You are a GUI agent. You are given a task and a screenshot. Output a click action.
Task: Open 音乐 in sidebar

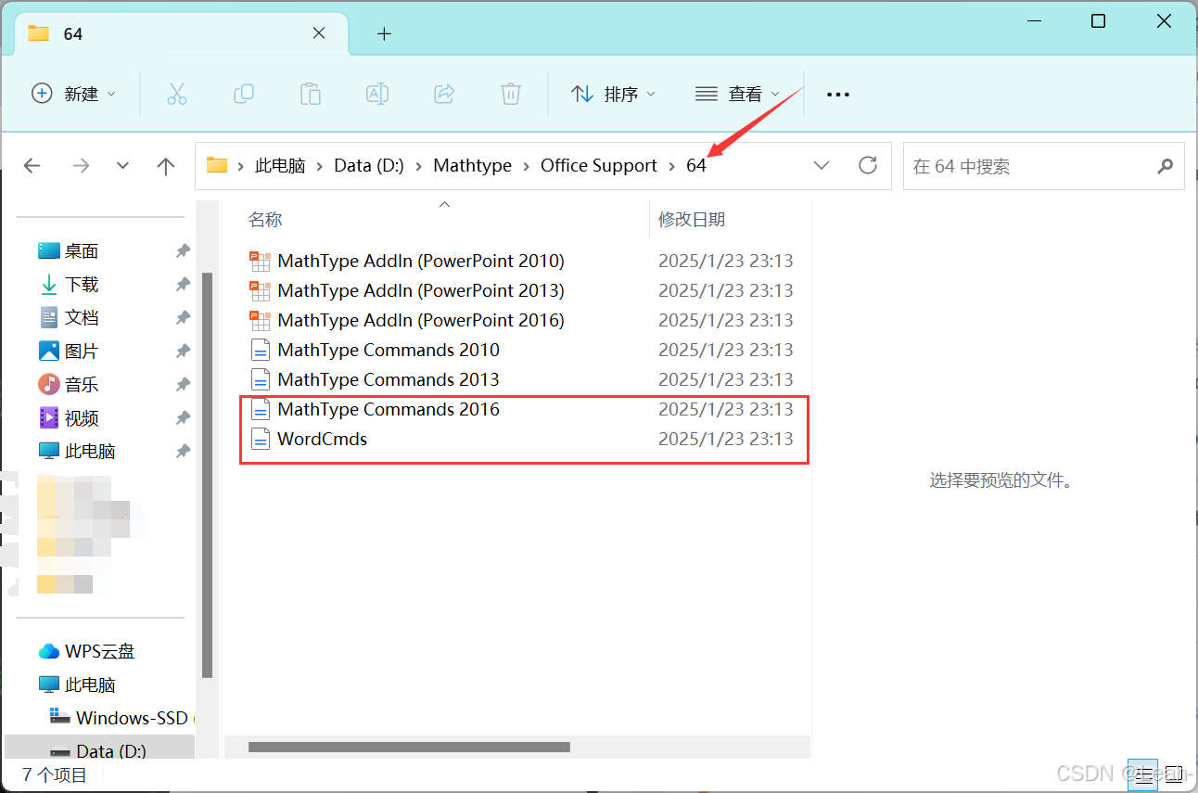coord(82,385)
